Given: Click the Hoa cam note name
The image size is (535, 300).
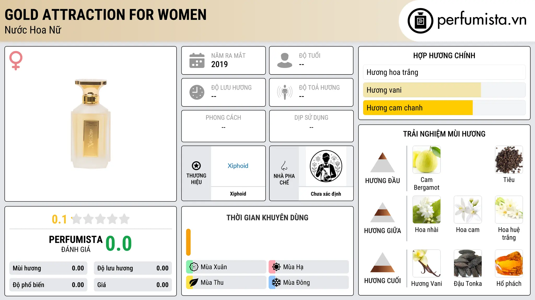Looking at the screenshot, I should (x=468, y=230).
